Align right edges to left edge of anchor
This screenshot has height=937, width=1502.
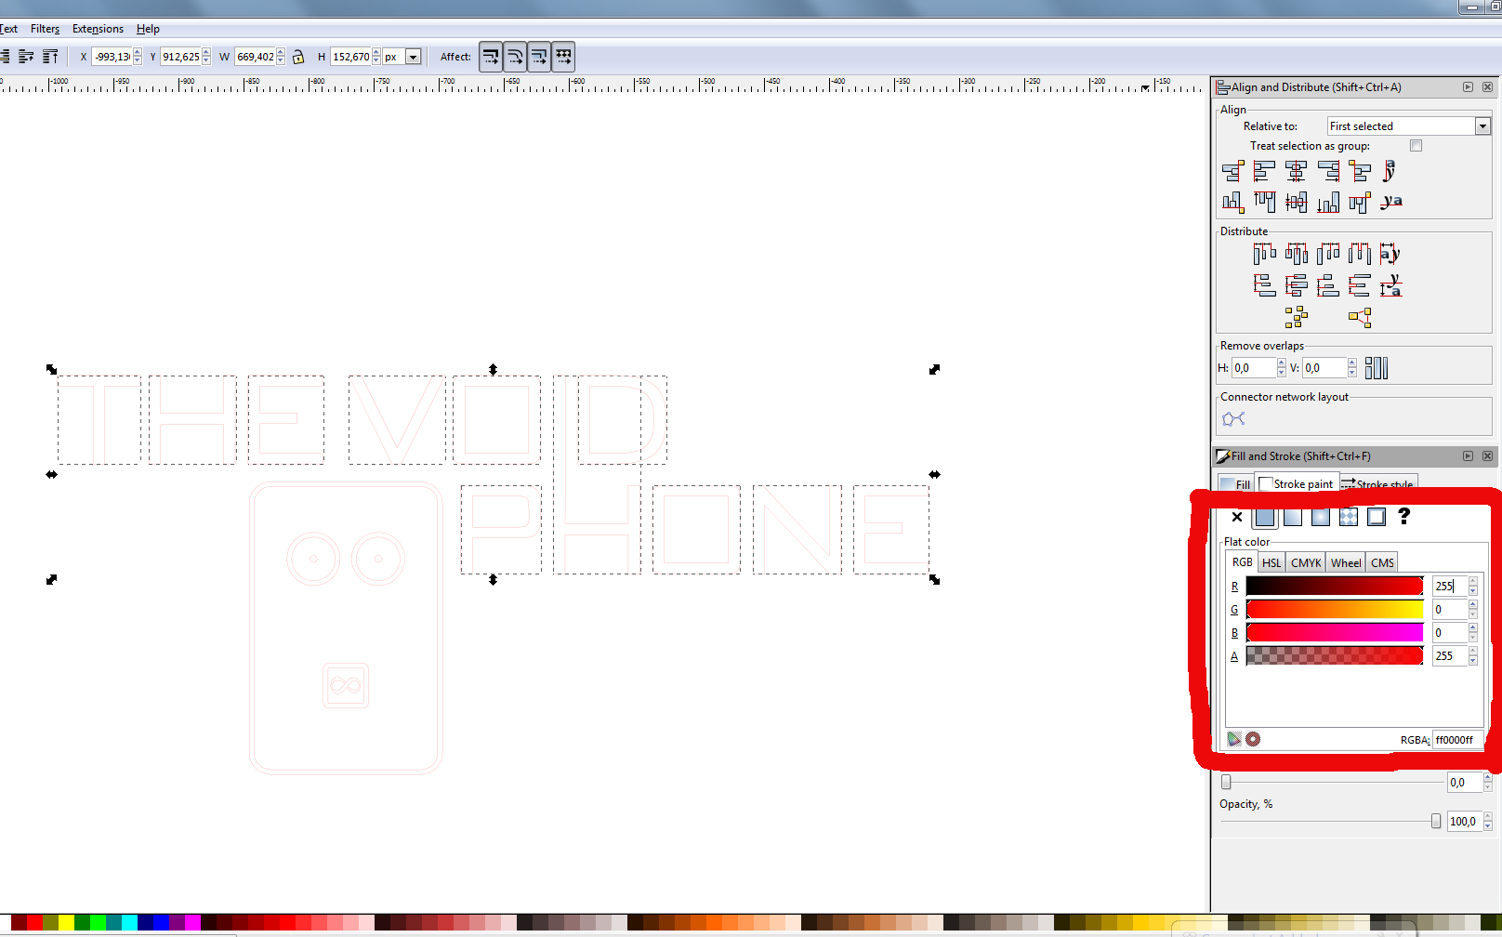1232,171
